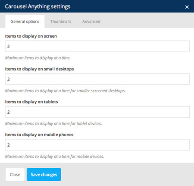Image resolution: width=194 pixels, height=186 pixels.
Task: Click the 'Items to display on small desktops' label
Action: (x=39, y=69)
